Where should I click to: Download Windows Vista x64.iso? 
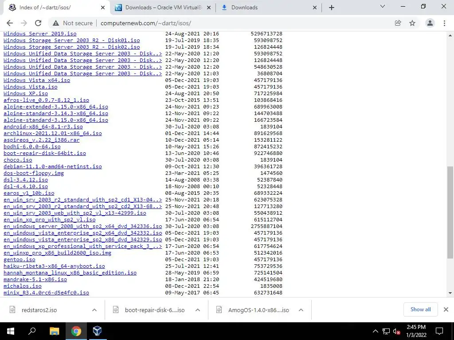(37, 80)
